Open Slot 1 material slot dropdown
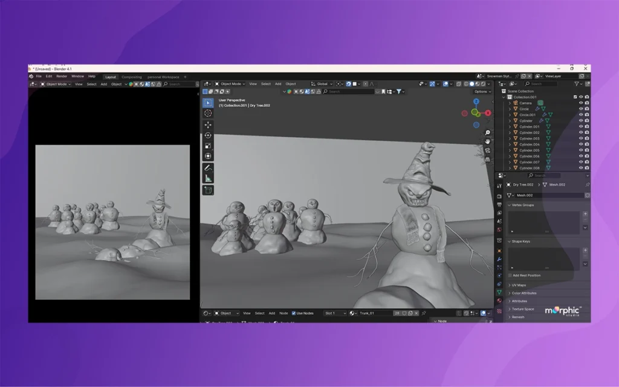 pyautogui.click(x=335, y=313)
